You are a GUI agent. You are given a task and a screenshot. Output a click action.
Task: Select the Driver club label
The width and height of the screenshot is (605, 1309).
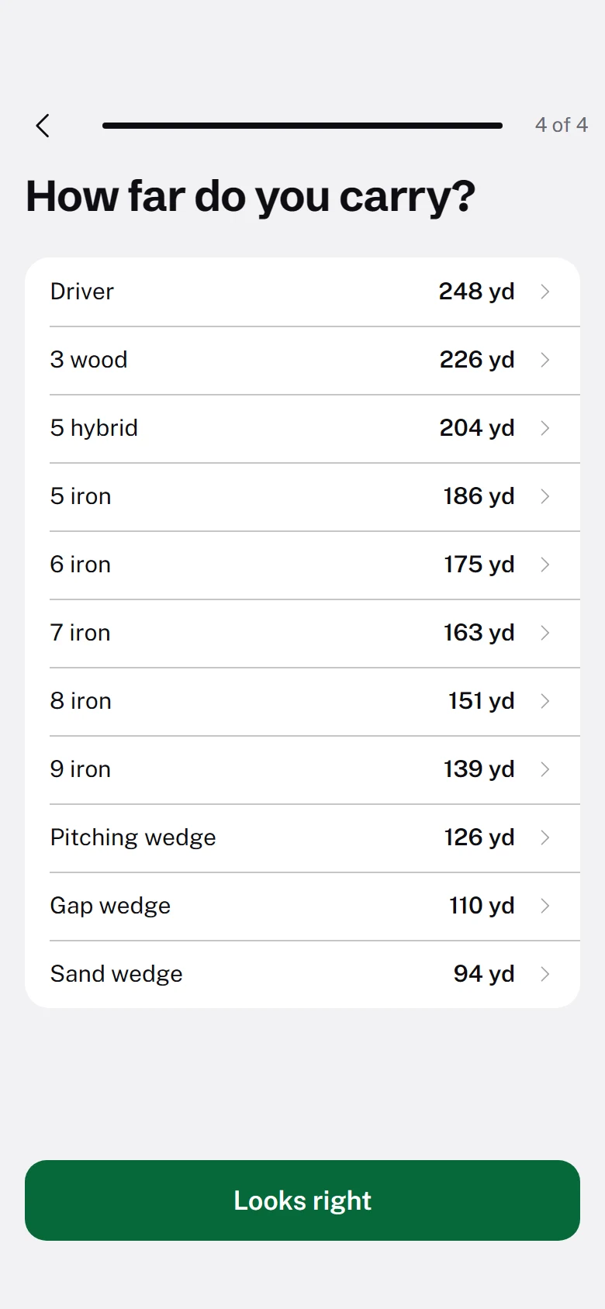click(82, 292)
